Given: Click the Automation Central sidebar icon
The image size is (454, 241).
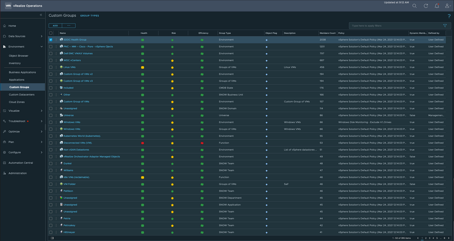Looking at the screenshot, I should (5, 163).
